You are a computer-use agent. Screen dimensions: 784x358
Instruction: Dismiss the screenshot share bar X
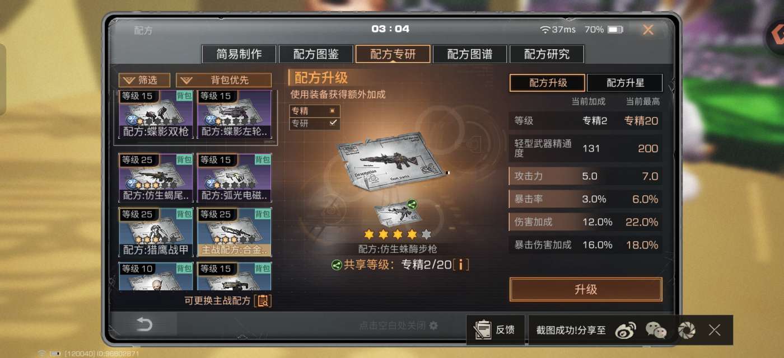tap(715, 330)
